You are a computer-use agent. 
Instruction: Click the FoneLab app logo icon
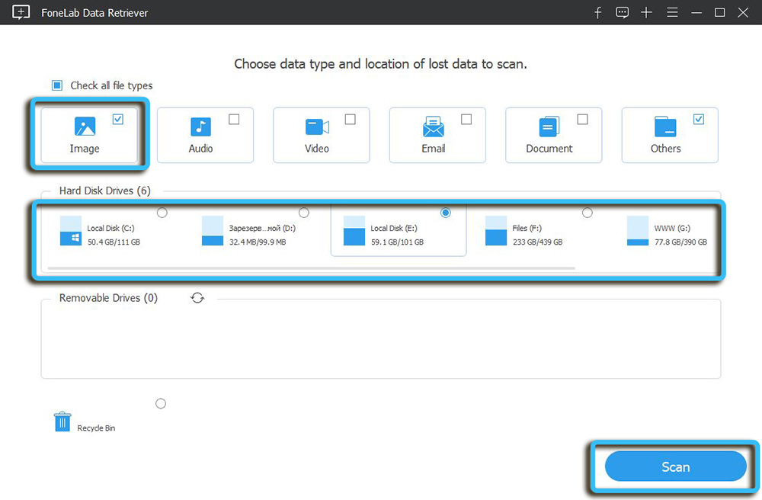click(21, 12)
